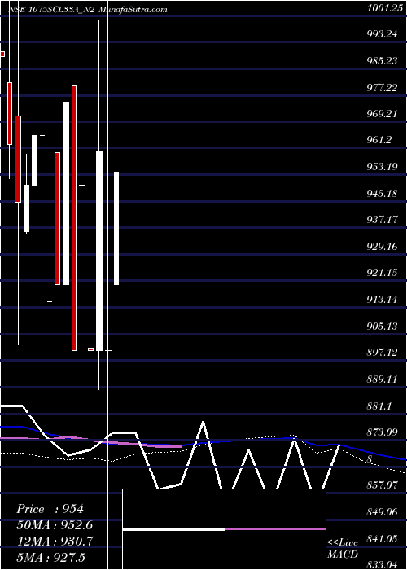Click the 873.09 price axis label
407x570 pixels.
pyautogui.click(x=383, y=432)
